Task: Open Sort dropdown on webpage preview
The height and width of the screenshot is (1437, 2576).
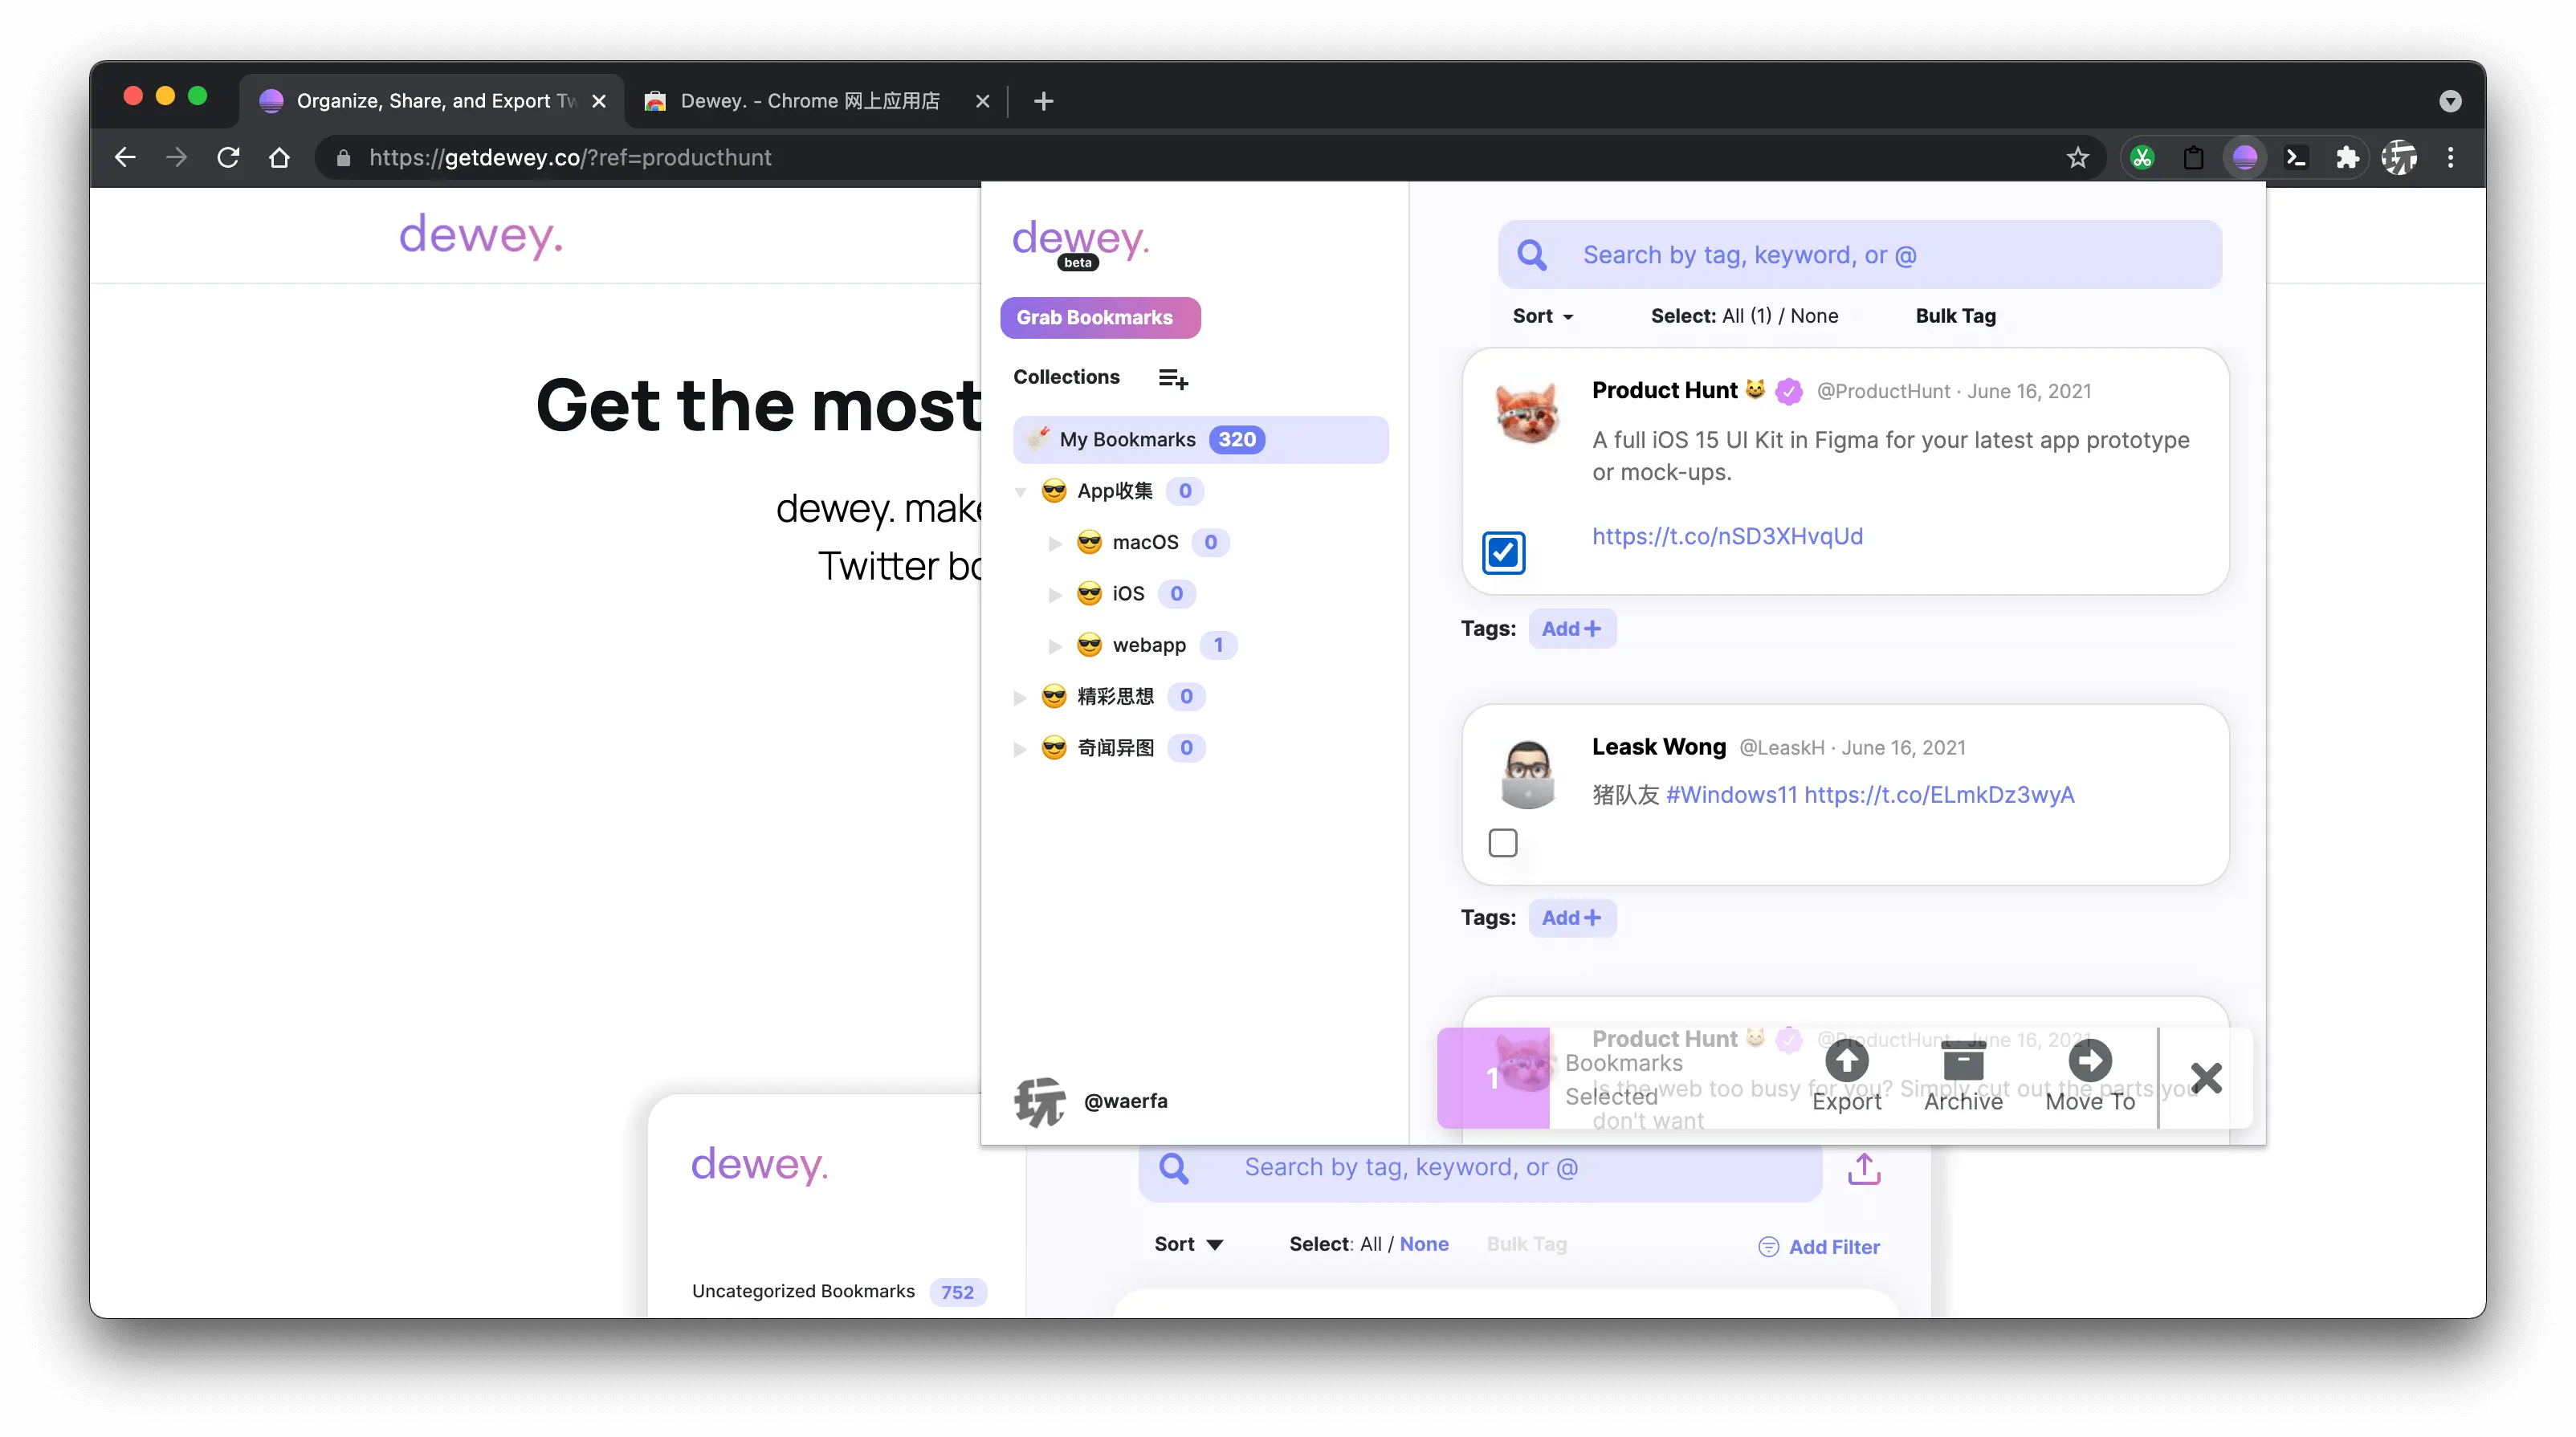Action: 1188,1244
